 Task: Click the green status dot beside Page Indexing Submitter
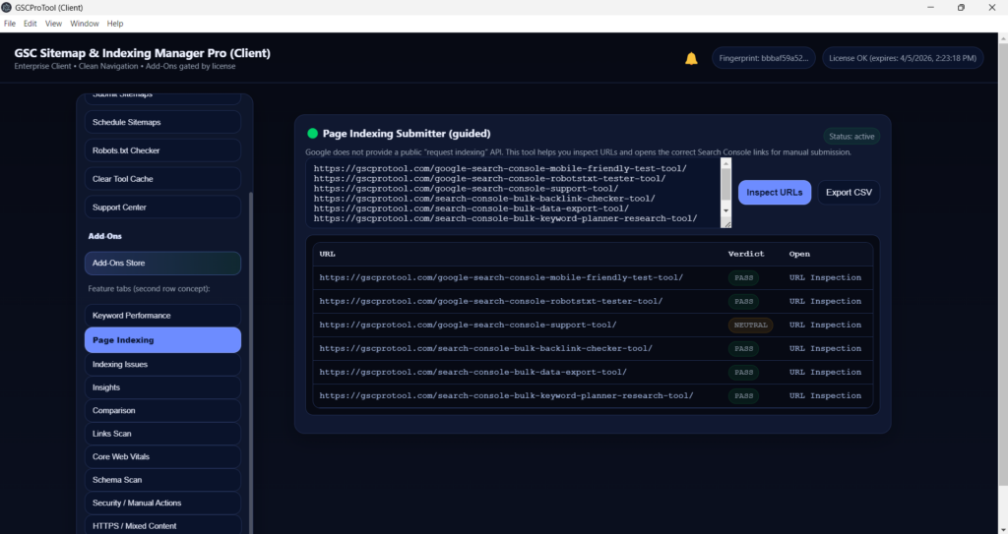[x=312, y=134]
